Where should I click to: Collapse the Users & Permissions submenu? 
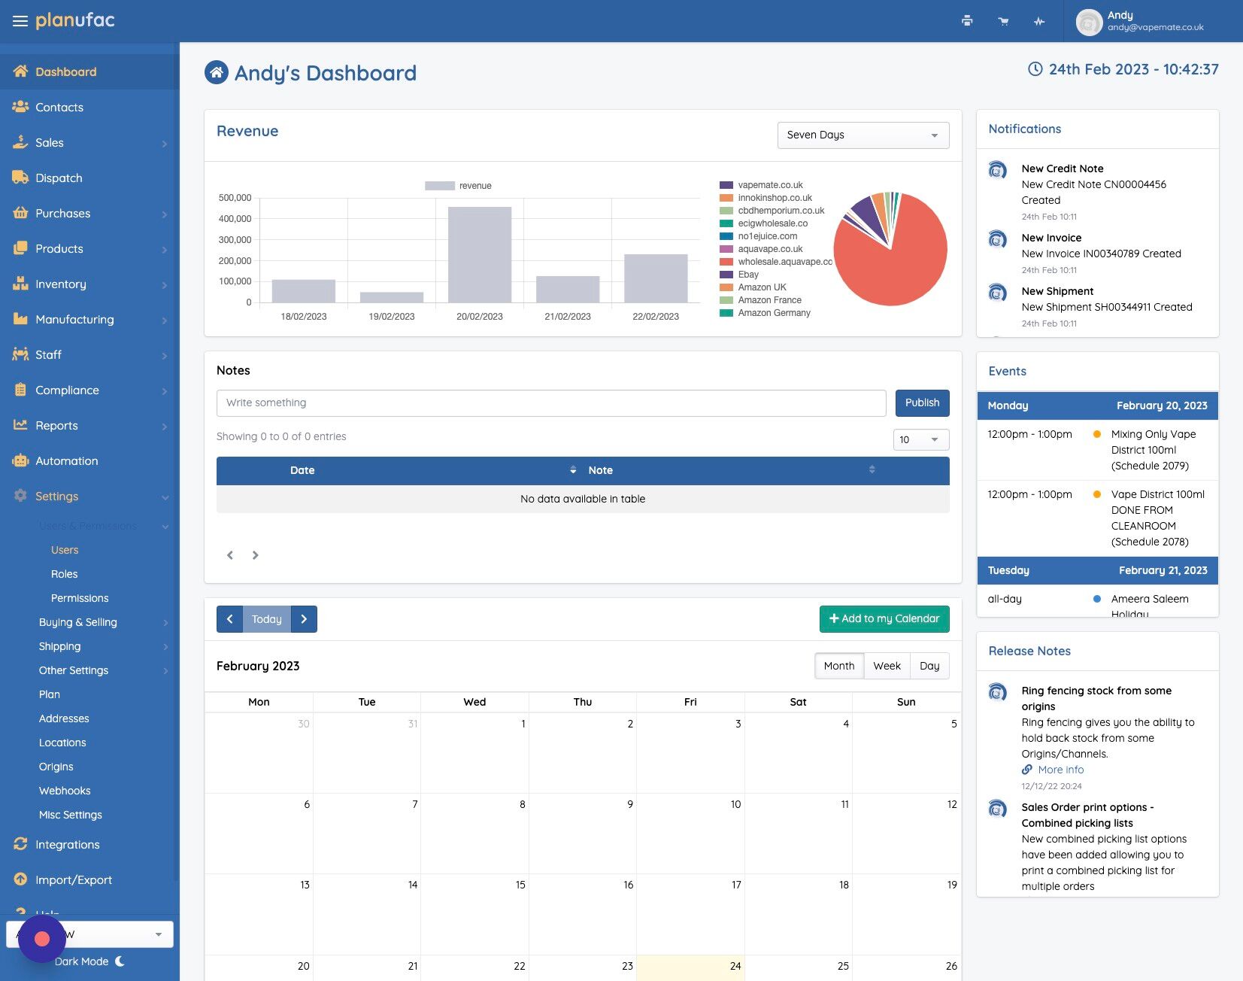coord(102,526)
